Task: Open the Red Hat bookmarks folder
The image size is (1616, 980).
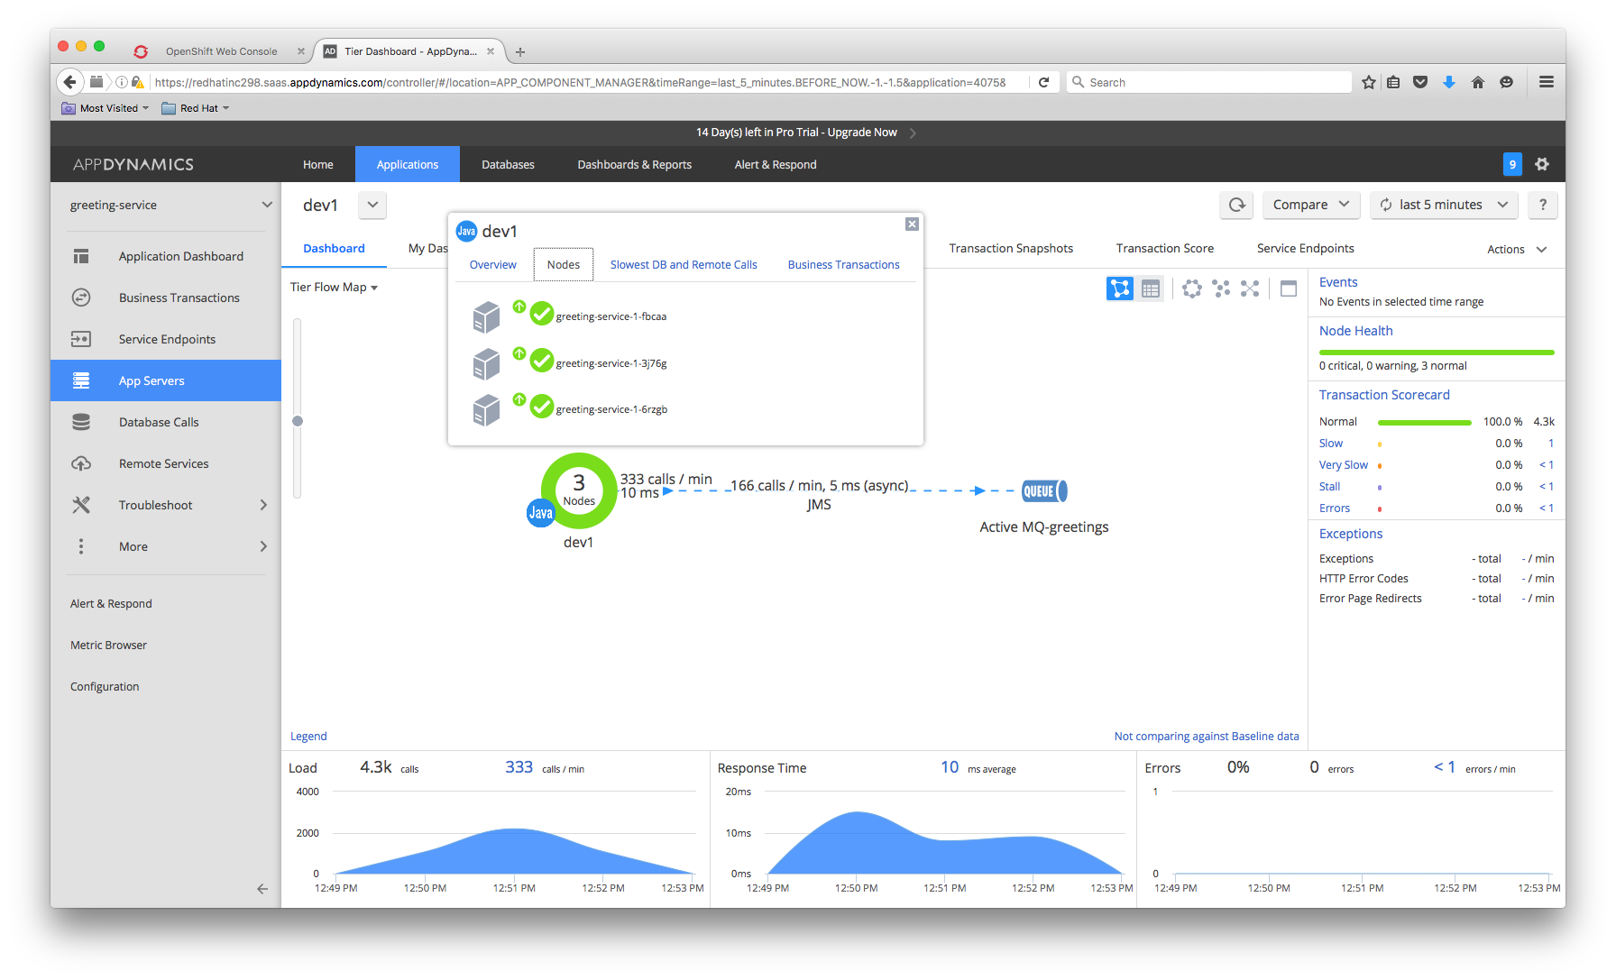Action: click(195, 108)
